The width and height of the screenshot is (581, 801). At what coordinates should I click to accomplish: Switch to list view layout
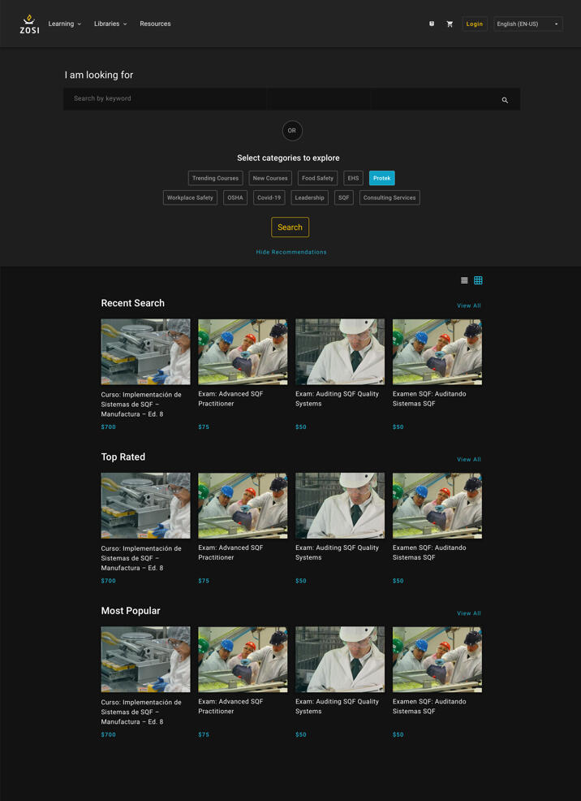pyautogui.click(x=464, y=280)
